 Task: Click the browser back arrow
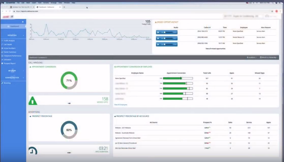(x=3, y=11)
